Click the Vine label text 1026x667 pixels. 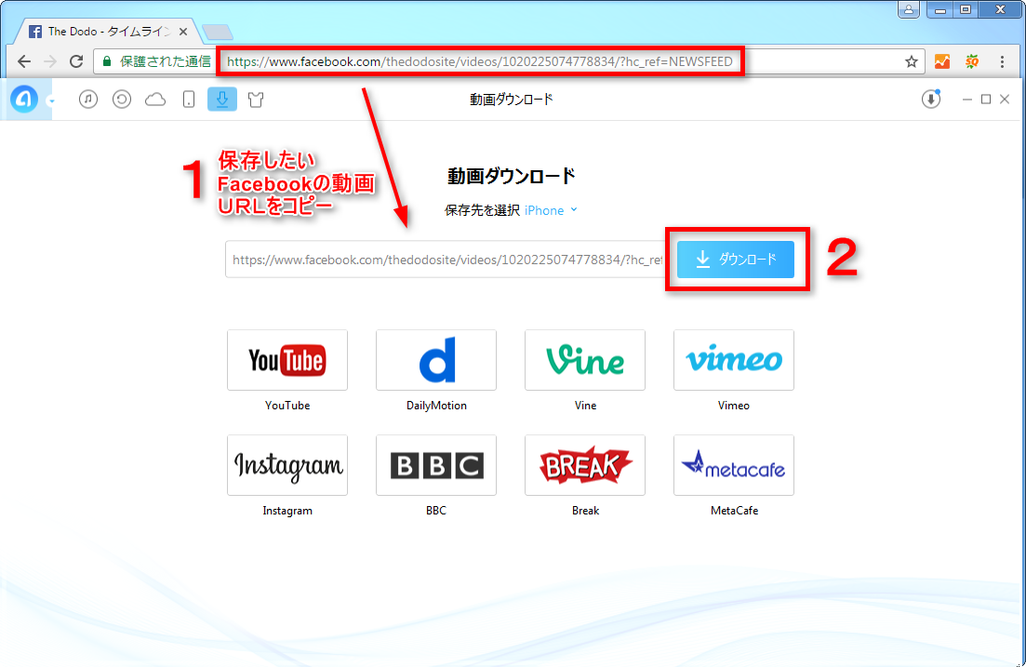click(586, 406)
